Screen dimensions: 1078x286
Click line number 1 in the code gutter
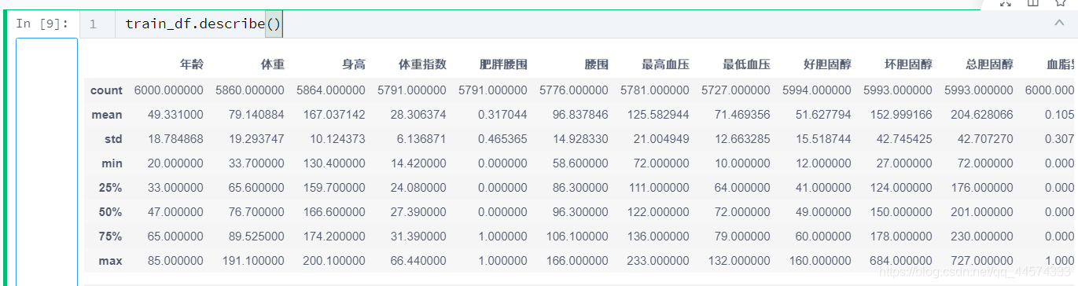tap(93, 24)
